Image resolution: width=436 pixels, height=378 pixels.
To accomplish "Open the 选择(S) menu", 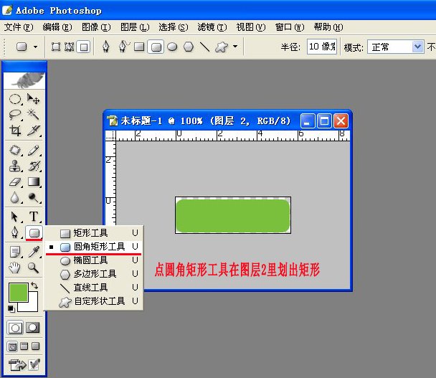I will (174, 27).
